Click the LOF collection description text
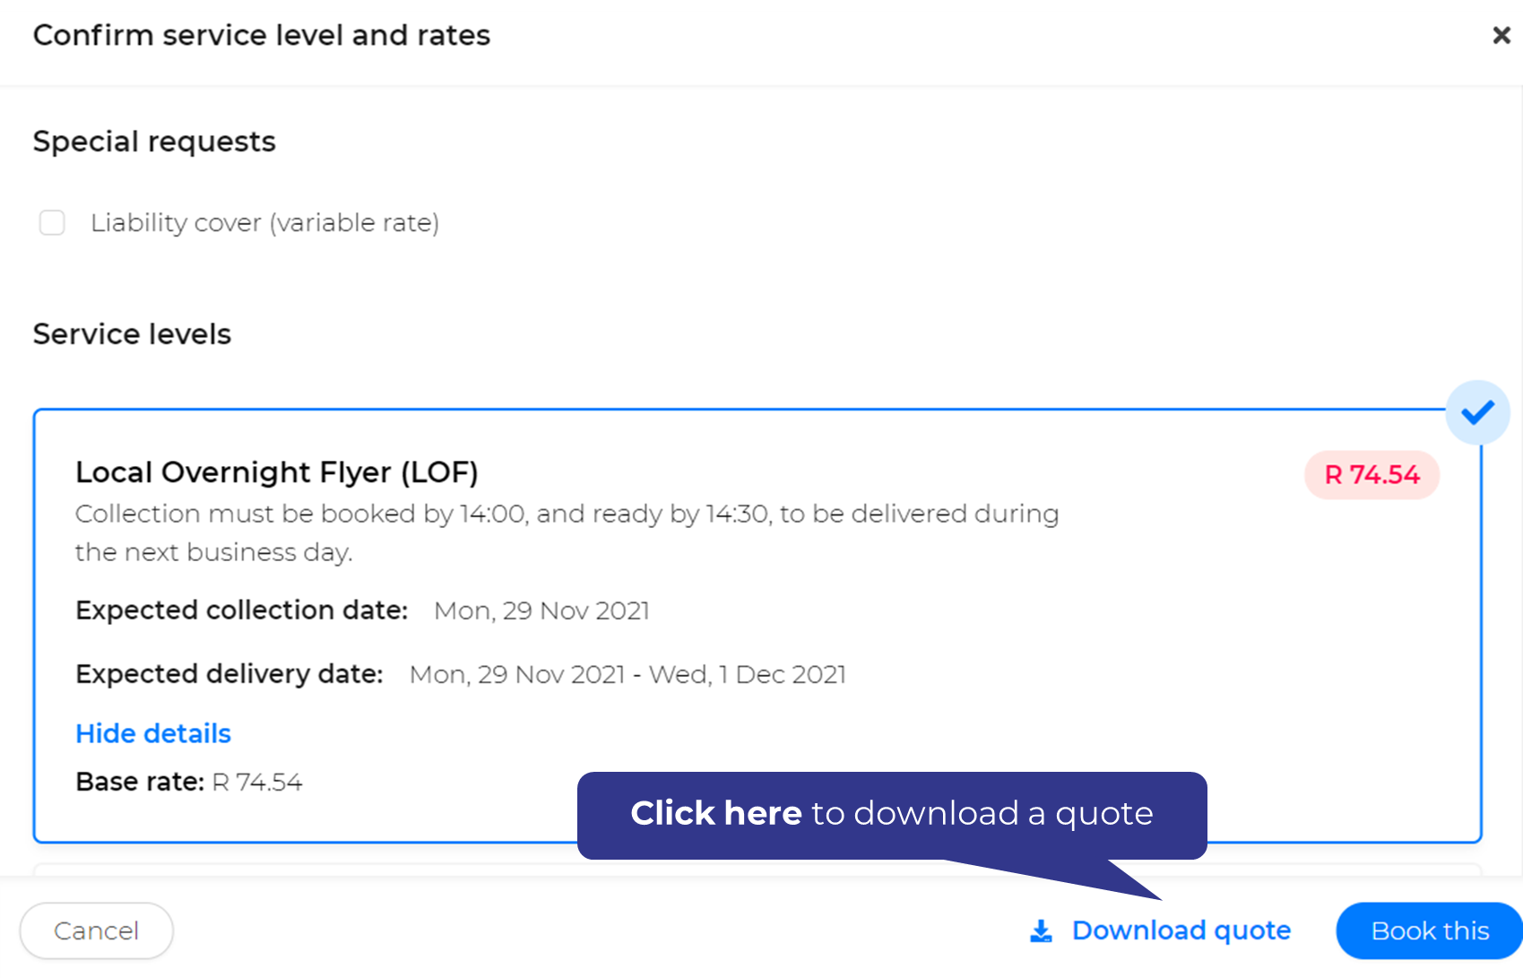Image resolution: width=1523 pixels, height=978 pixels. [567, 532]
